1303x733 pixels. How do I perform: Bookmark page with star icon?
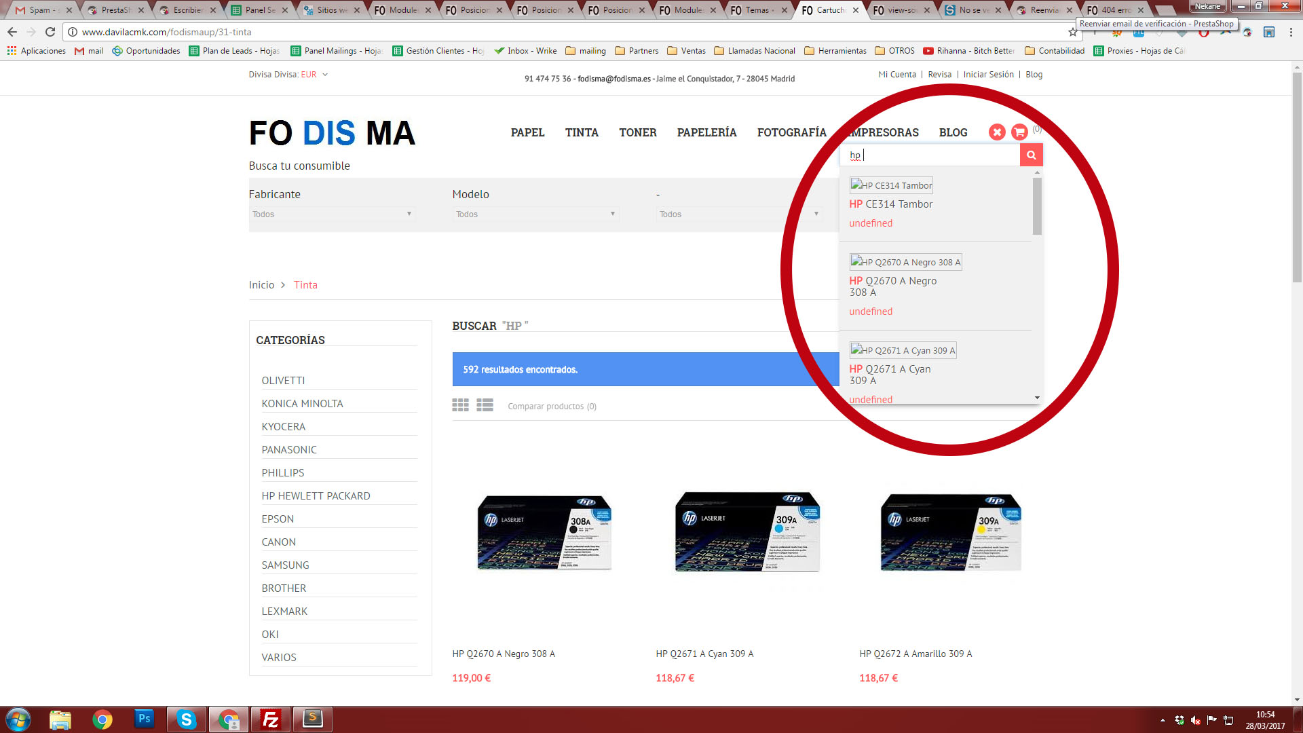(x=1072, y=32)
